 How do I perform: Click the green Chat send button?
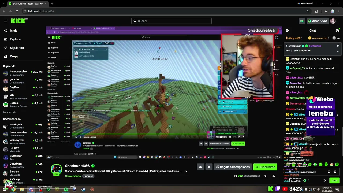334,180
